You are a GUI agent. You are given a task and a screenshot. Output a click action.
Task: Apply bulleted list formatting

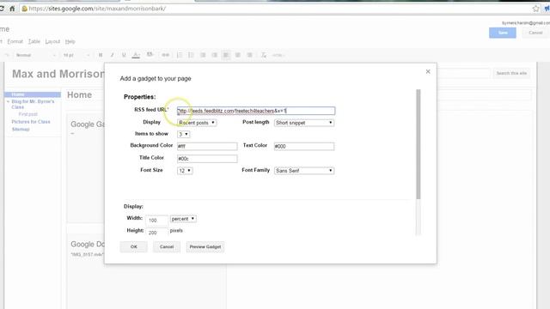click(191, 55)
